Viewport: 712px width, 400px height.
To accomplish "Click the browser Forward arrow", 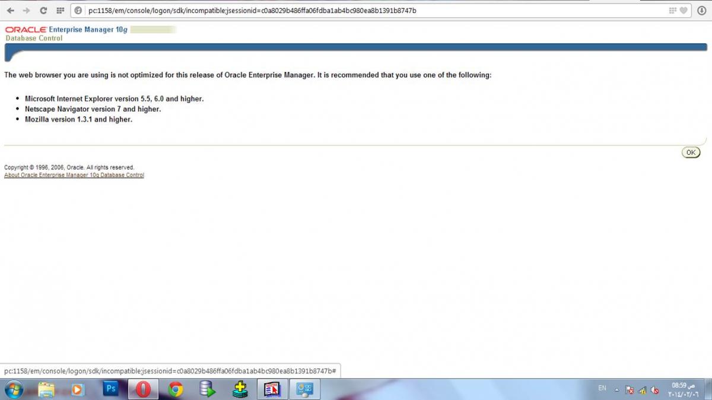I will tap(26, 11).
